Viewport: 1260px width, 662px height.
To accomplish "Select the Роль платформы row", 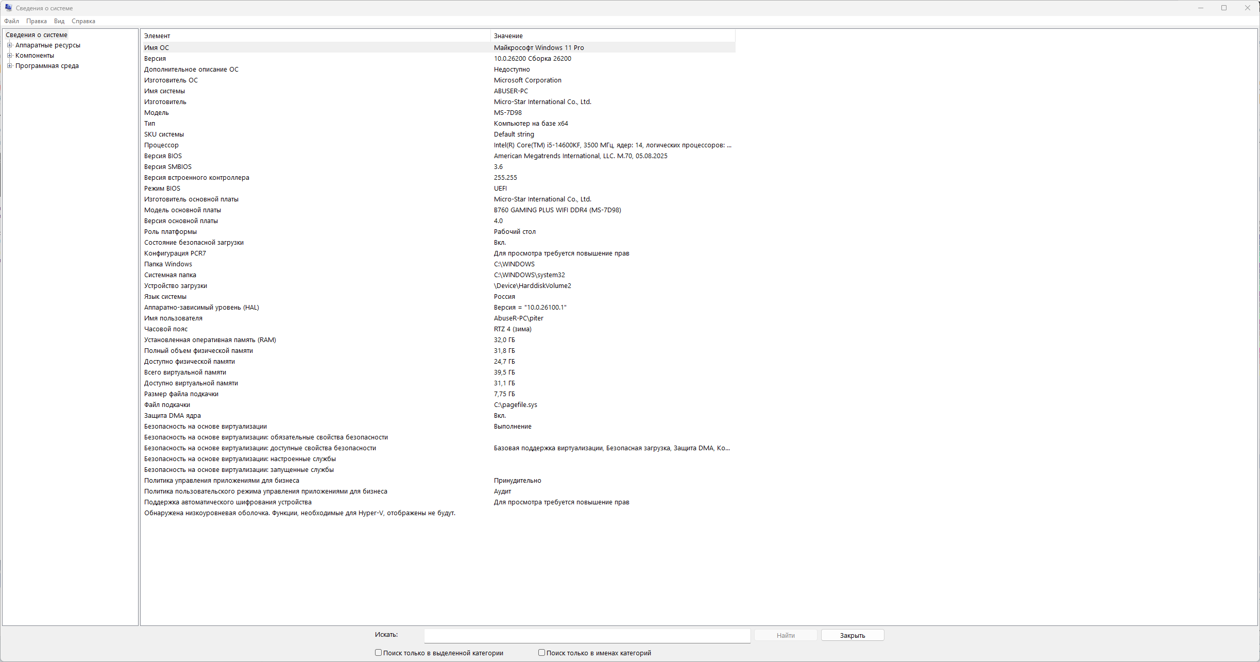I will point(438,232).
